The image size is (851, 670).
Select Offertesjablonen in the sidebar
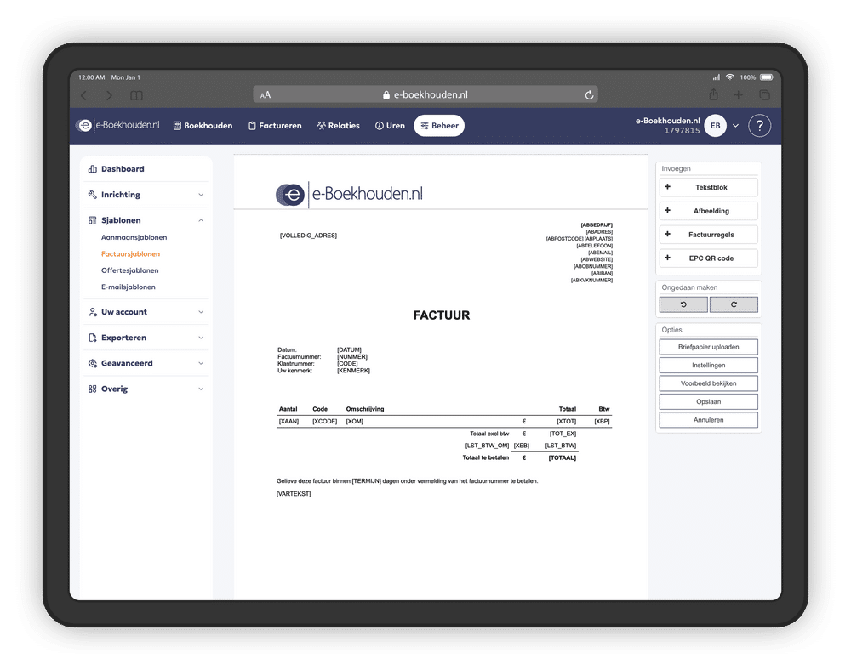coord(129,270)
